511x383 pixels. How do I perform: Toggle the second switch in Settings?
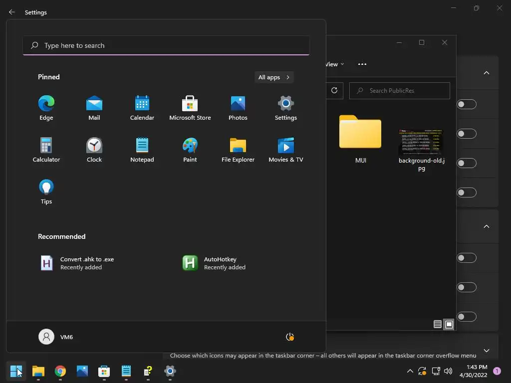pyautogui.click(x=467, y=134)
